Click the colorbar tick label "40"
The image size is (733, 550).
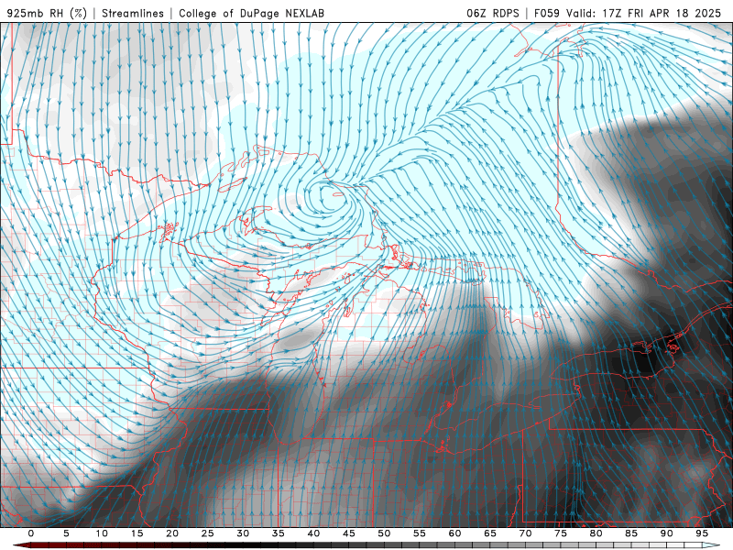(x=313, y=533)
